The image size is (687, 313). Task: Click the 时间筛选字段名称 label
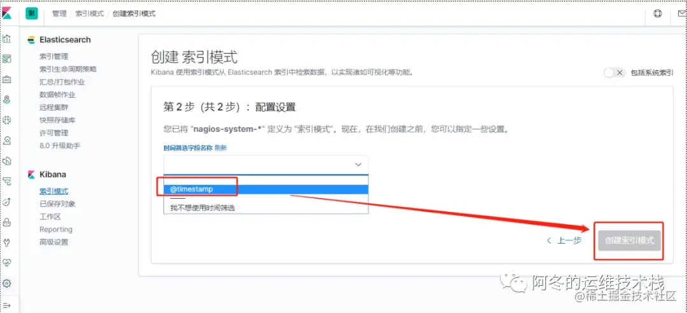pos(188,148)
